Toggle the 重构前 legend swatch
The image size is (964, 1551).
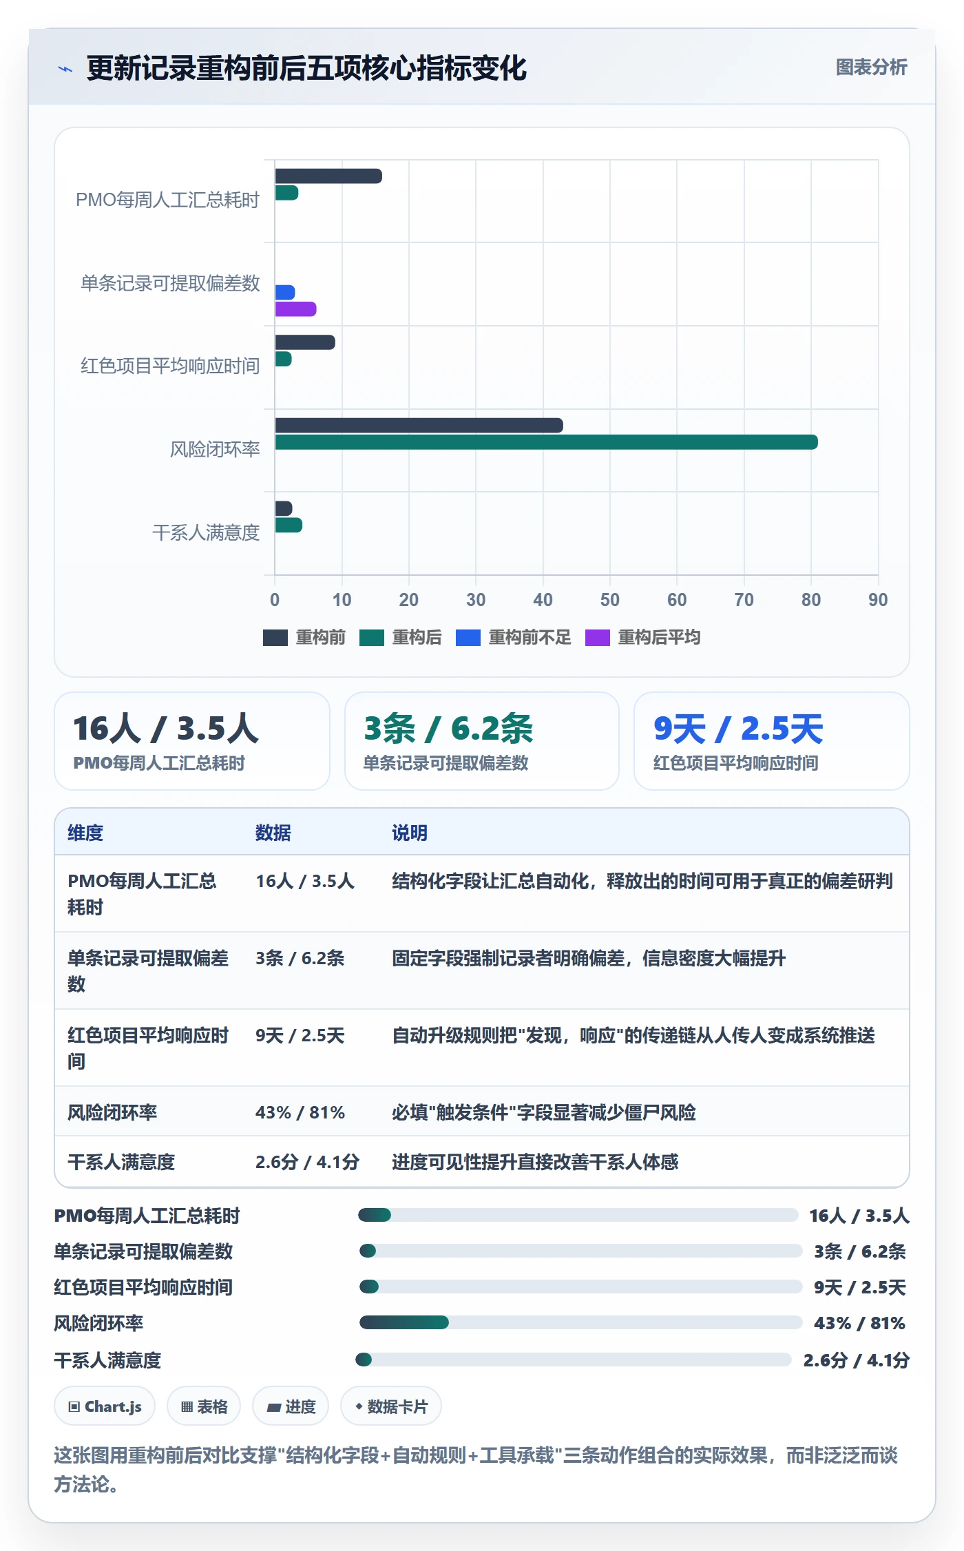275,637
